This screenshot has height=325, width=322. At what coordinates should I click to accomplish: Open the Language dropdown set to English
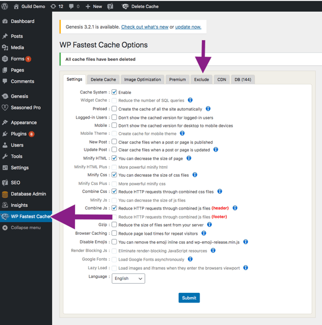click(x=128, y=278)
